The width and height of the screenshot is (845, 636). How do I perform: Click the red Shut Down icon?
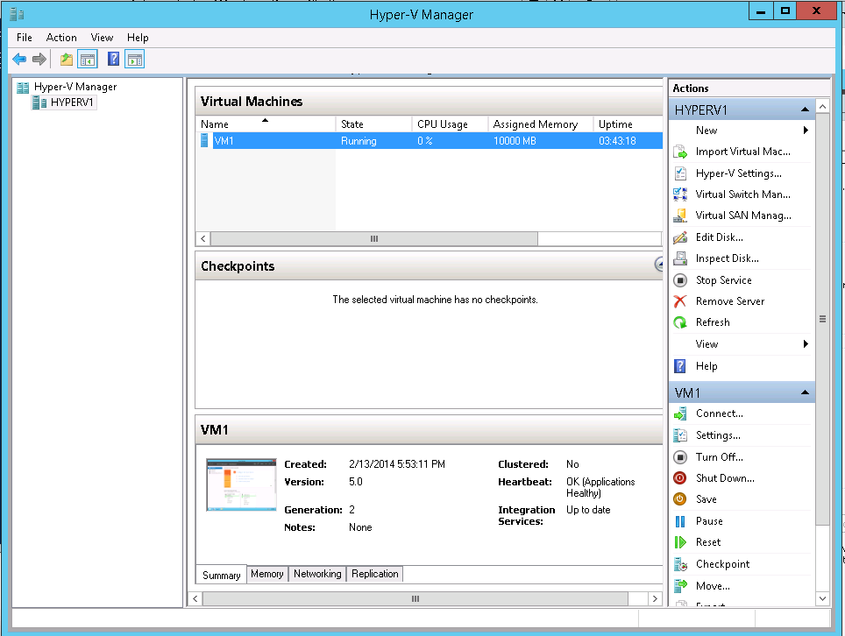[x=680, y=478]
